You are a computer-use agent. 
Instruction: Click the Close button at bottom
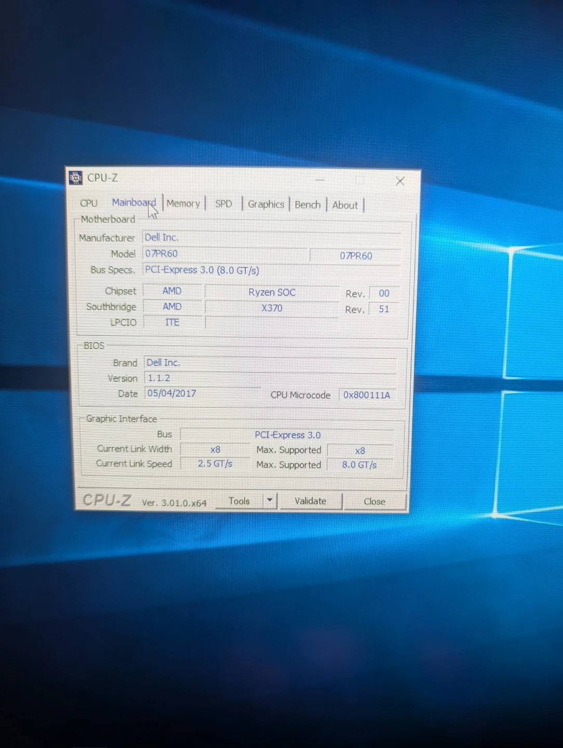[x=374, y=502]
